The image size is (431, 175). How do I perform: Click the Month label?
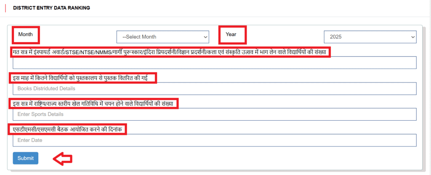coord(26,34)
